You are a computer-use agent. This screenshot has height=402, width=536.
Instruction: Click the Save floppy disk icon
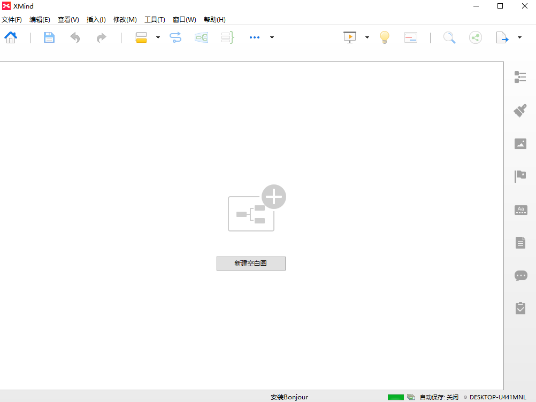pyautogui.click(x=49, y=37)
